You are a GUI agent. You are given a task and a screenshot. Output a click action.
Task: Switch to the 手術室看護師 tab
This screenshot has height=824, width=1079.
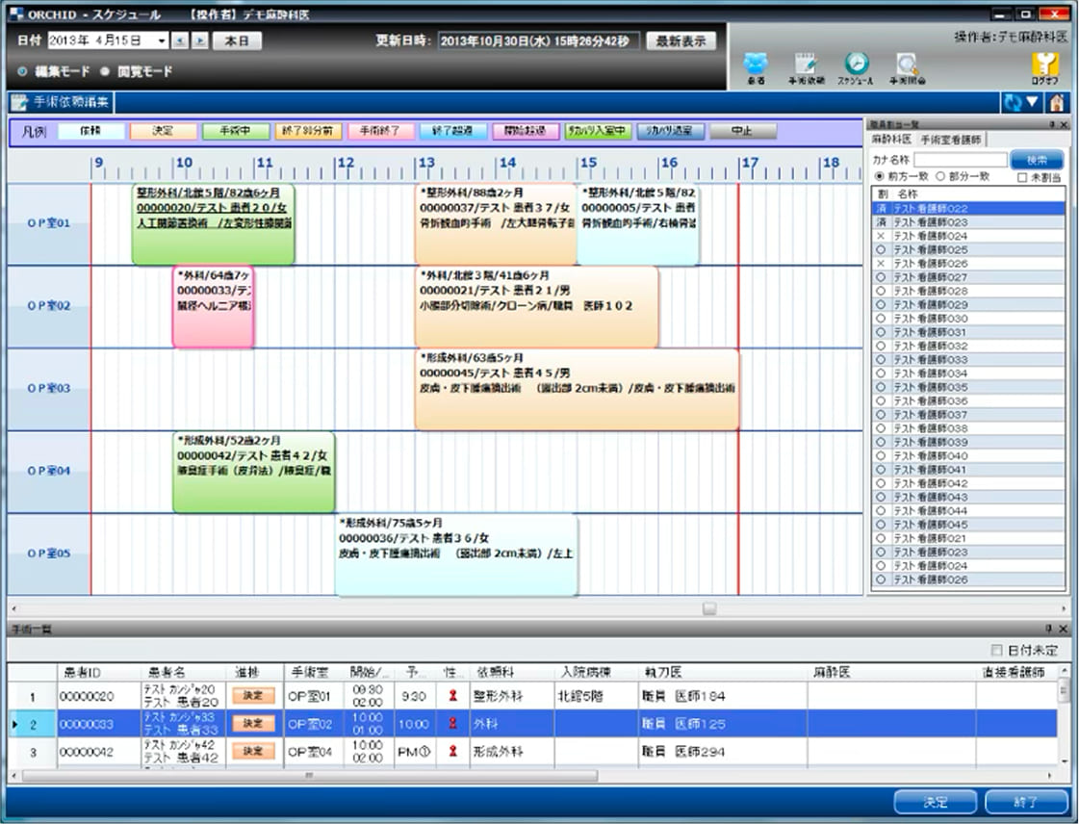pyautogui.click(x=950, y=140)
